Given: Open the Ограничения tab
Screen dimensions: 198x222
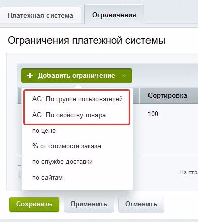Looking at the screenshot, I should pos(114,15).
